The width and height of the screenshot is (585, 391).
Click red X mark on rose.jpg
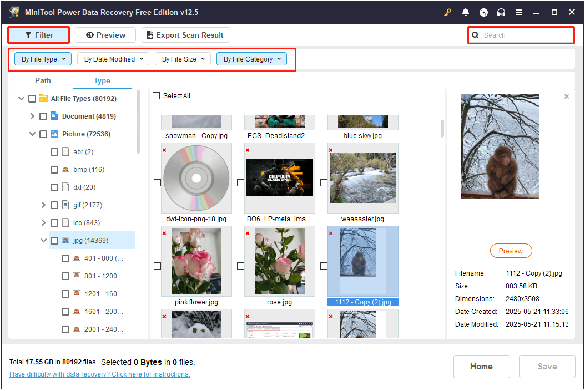[248, 233]
